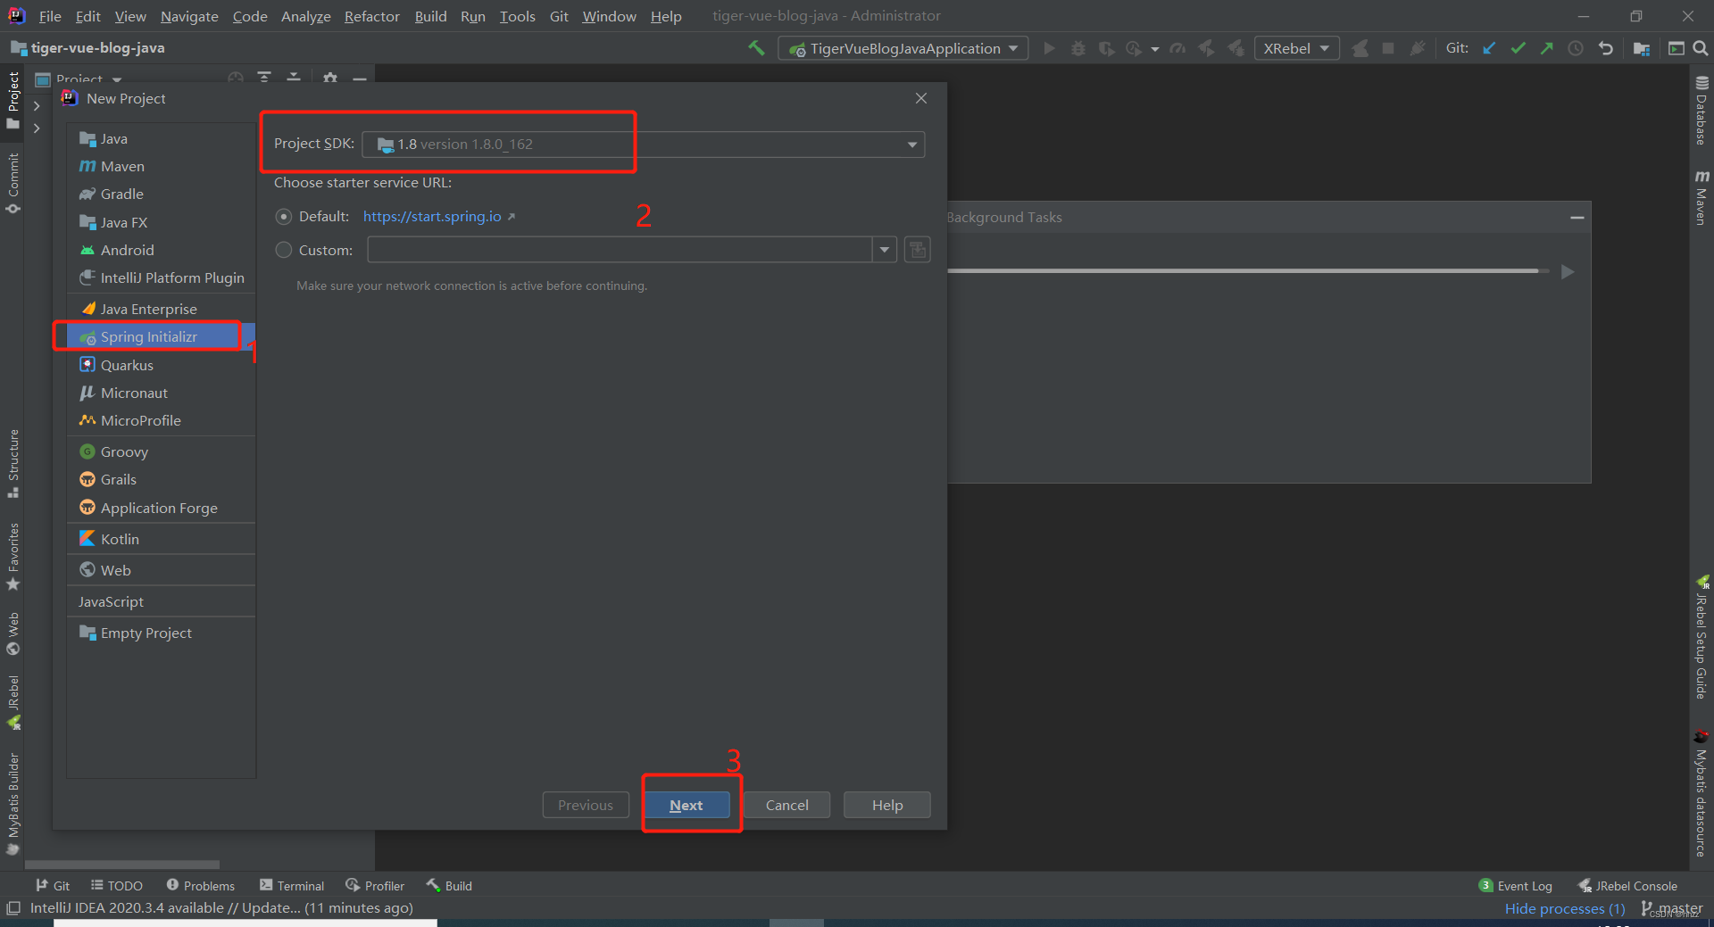Open the Mybatis datasource panel
1714x927 pixels.
pos(1702,793)
